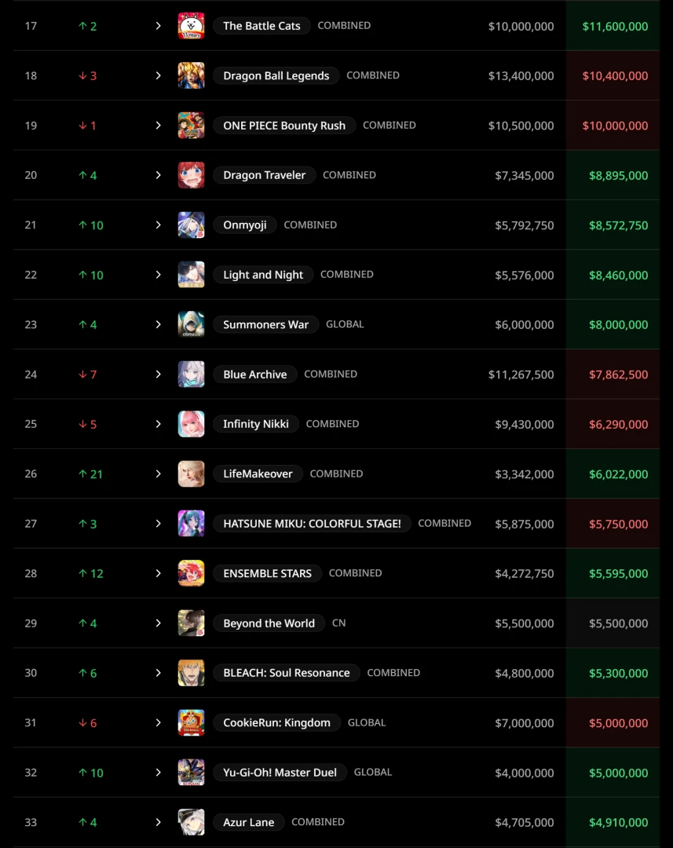
Task: Click the ENSEMBLE STARS name label
Action: [x=267, y=573]
